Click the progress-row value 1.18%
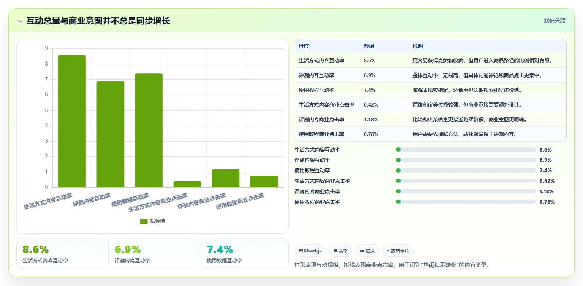583x286 pixels. click(x=546, y=191)
